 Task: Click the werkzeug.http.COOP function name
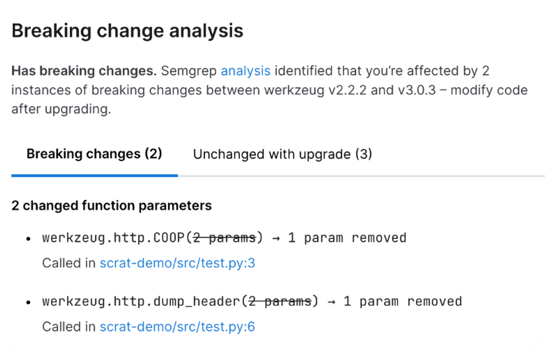coord(113,238)
